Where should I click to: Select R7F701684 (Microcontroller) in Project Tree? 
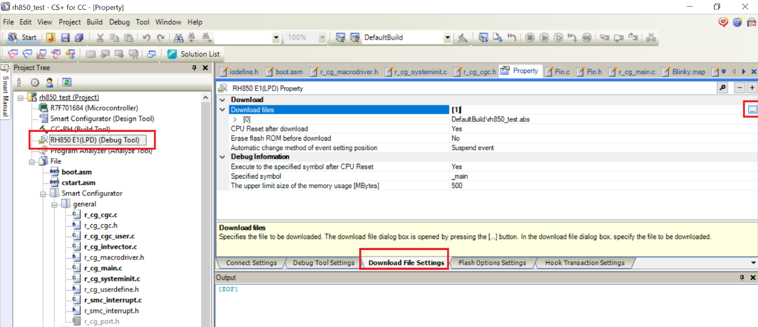(x=94, y=108)
